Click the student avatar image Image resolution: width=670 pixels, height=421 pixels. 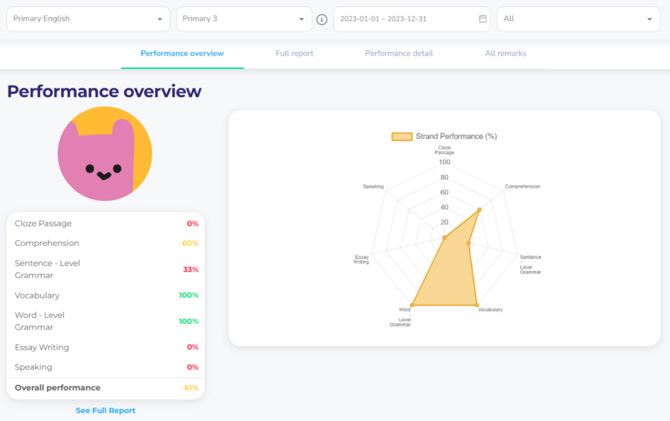pyautogui.click(x=105, y=154)
